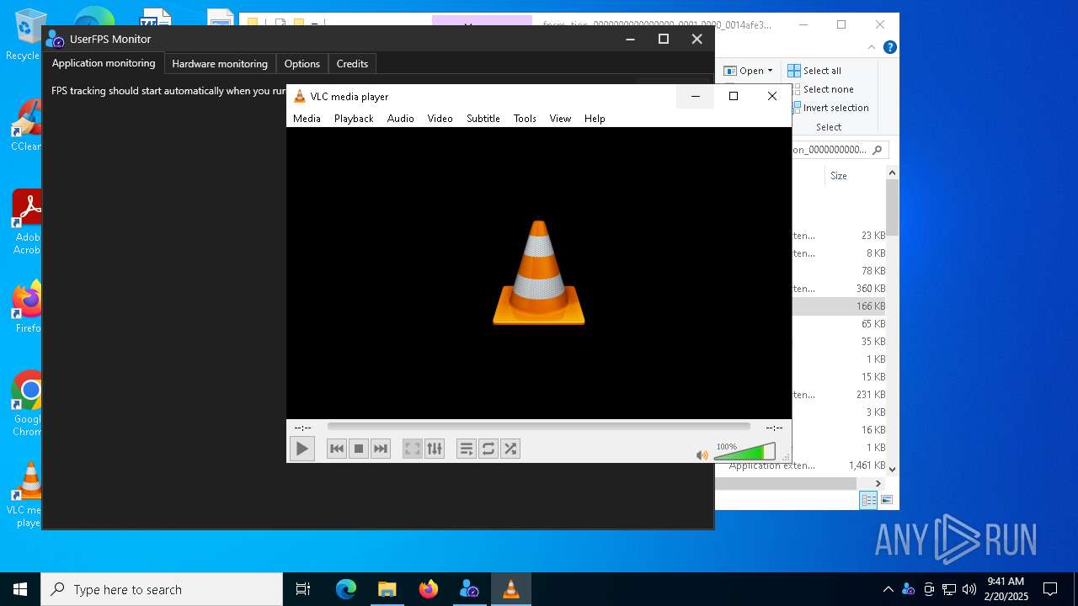Click VLC's Next media button

point(381,449)
